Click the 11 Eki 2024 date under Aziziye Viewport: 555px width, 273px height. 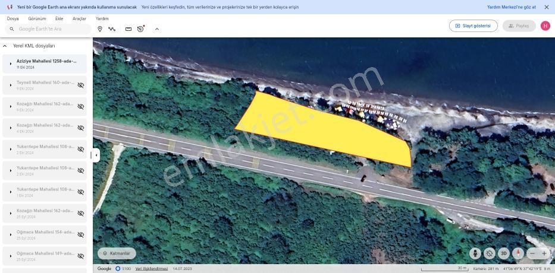tap(26, 67)
